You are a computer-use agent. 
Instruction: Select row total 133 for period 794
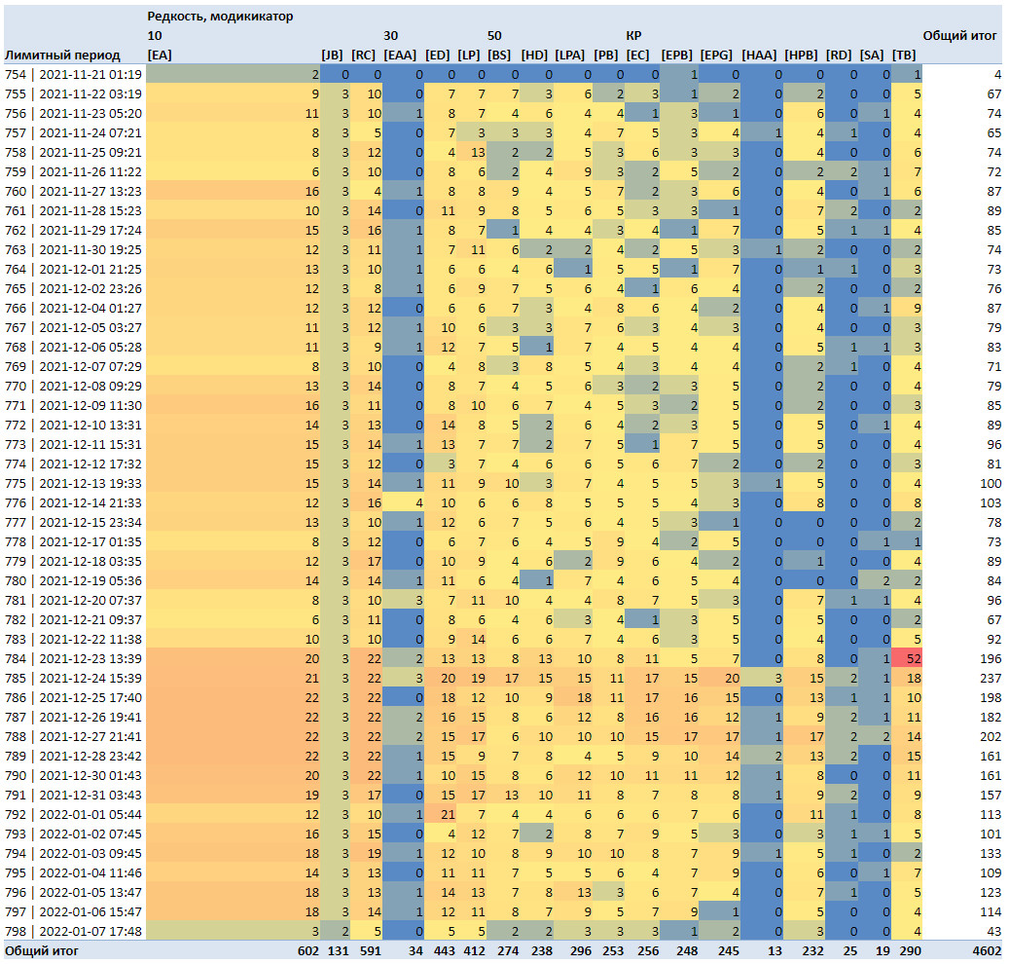(991, 853)
